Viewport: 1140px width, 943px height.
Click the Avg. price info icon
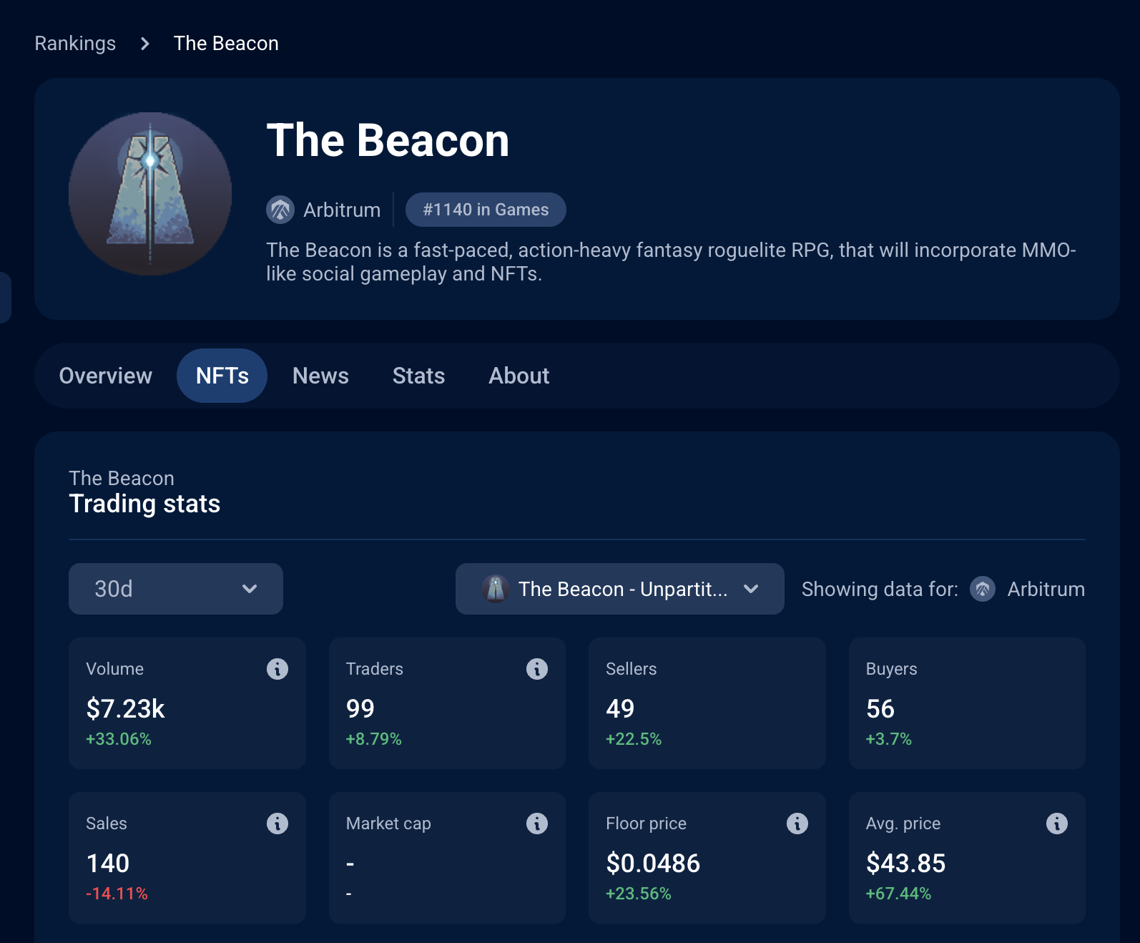[1057, 824]
